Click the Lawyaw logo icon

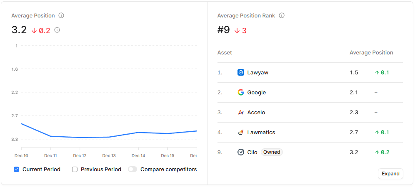pyautogui.click(x=241, y=73)
